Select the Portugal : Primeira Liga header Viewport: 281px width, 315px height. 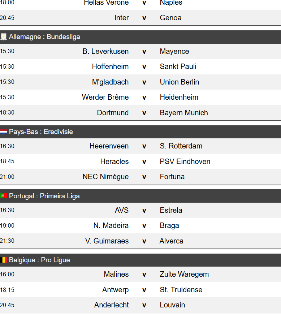[x=44, y=196]
